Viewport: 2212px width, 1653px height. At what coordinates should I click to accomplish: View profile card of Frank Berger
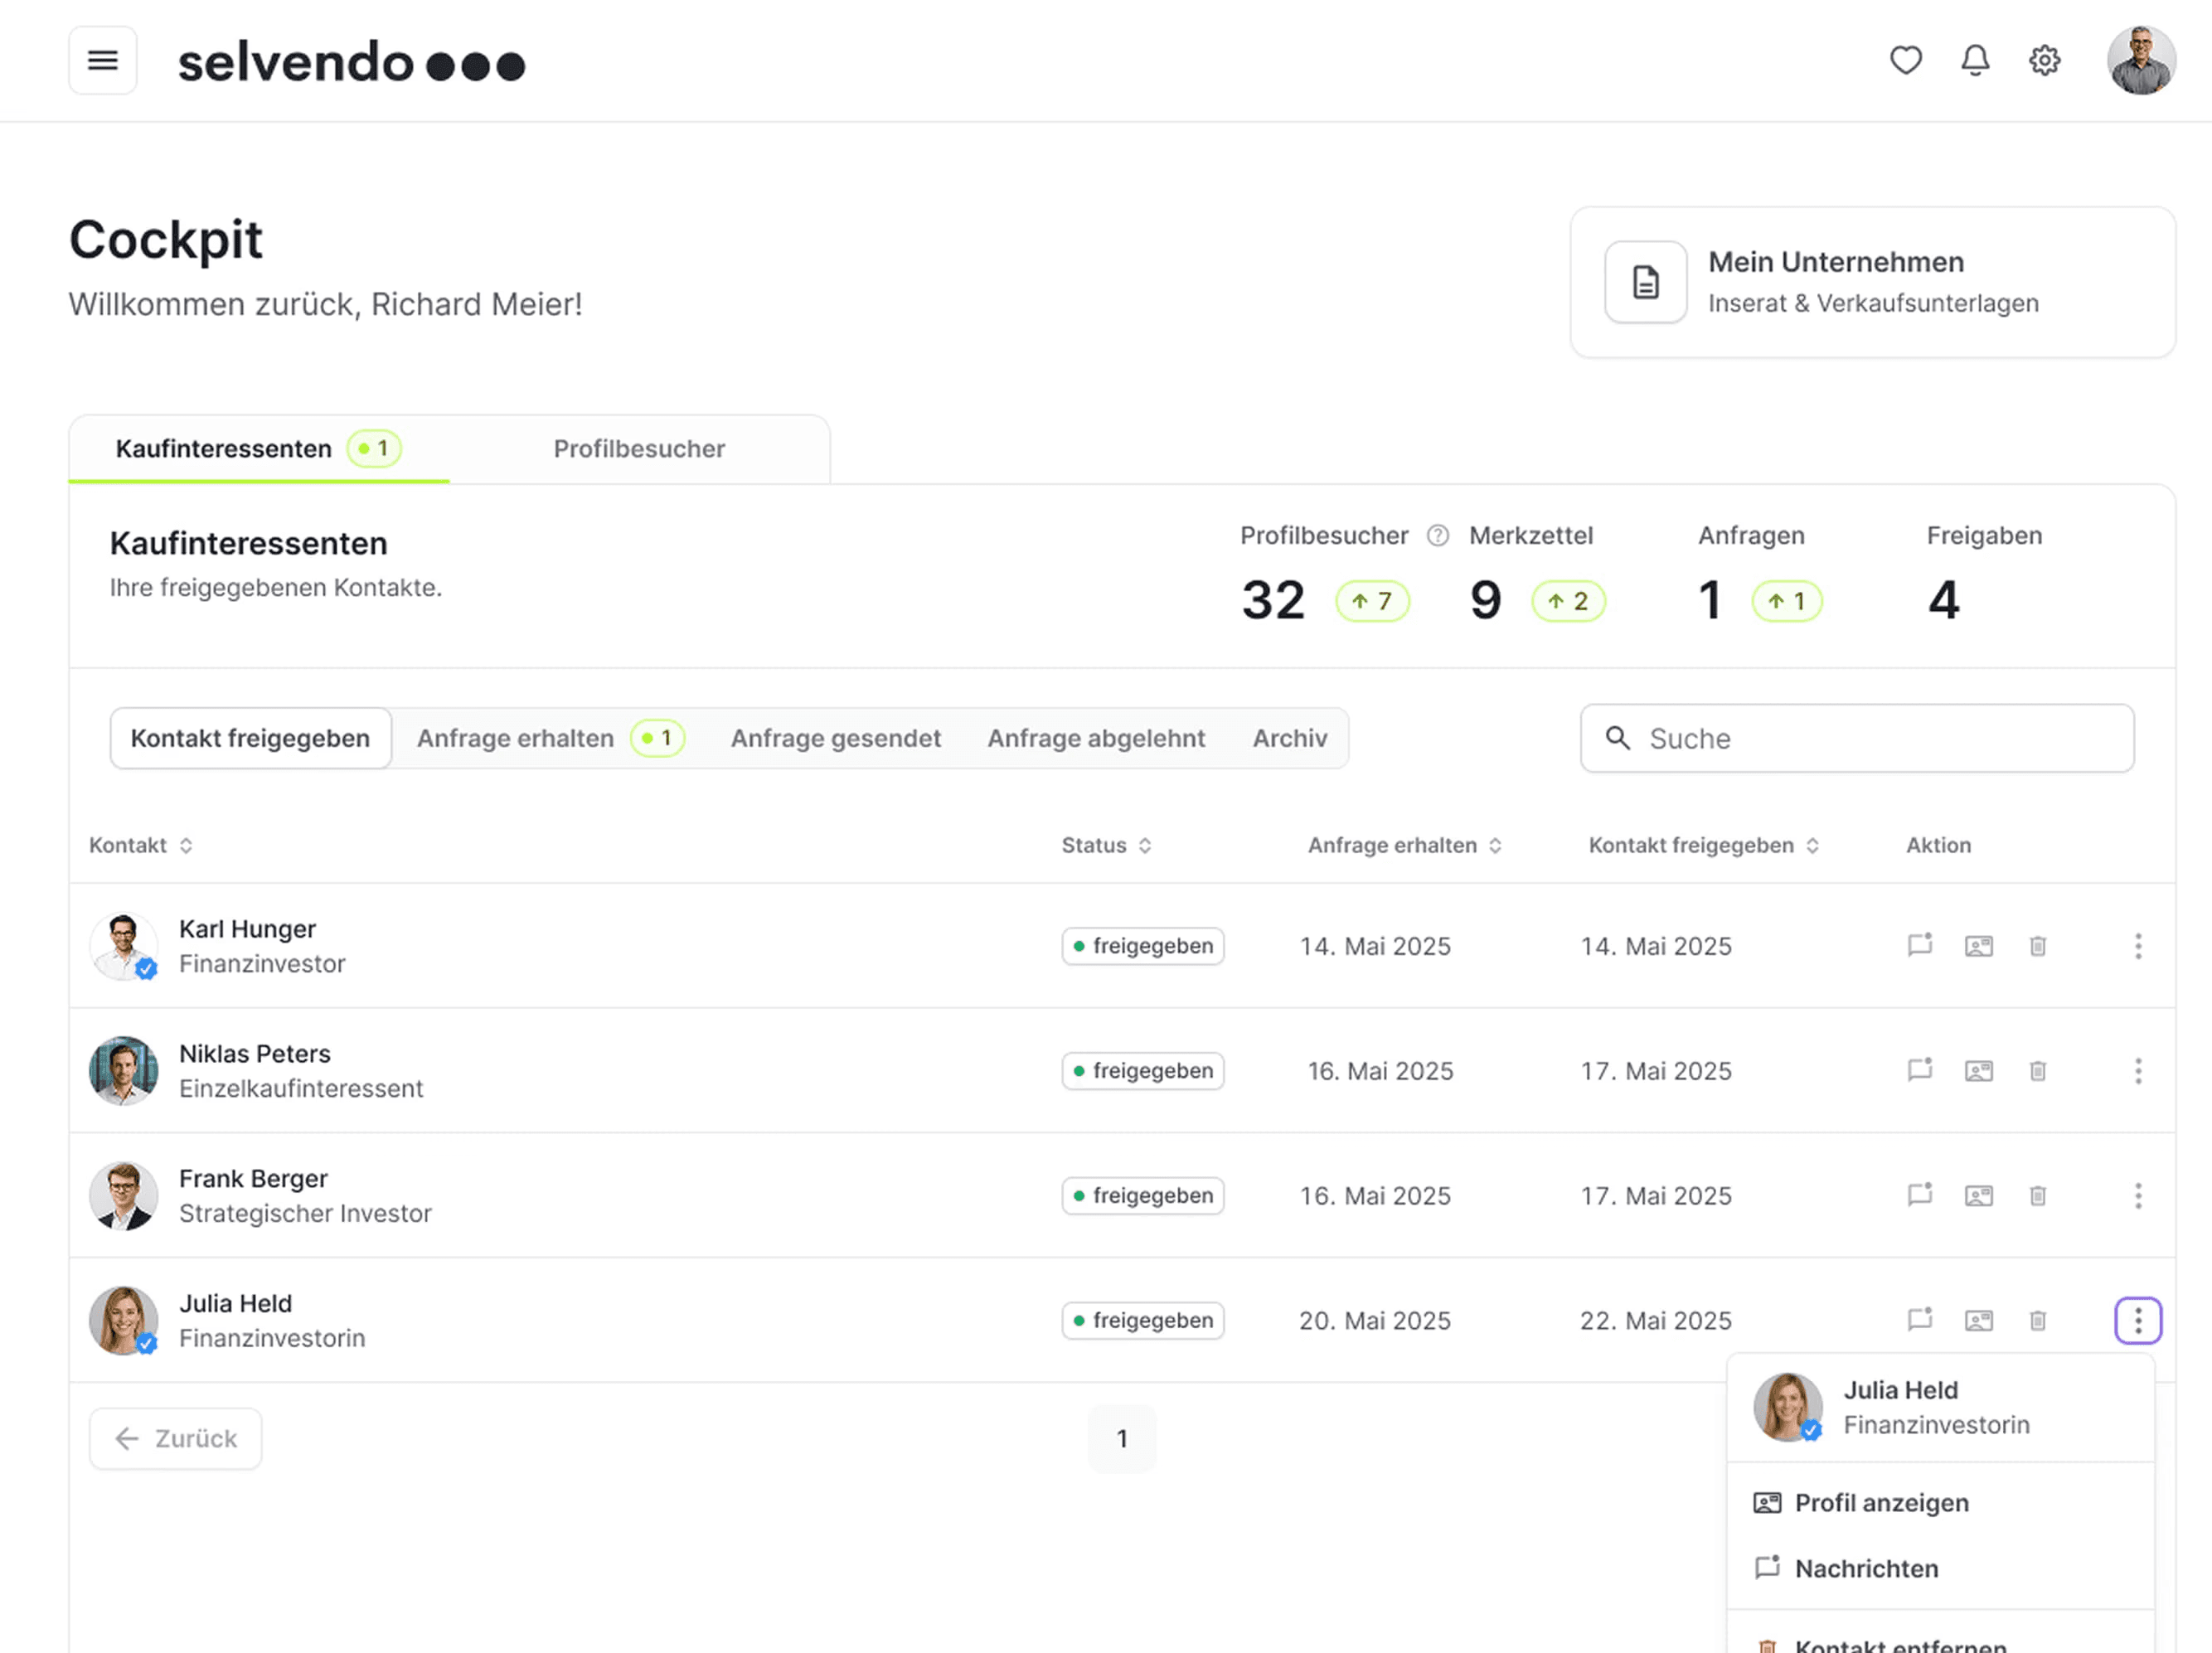[x=1979, y=1197]
